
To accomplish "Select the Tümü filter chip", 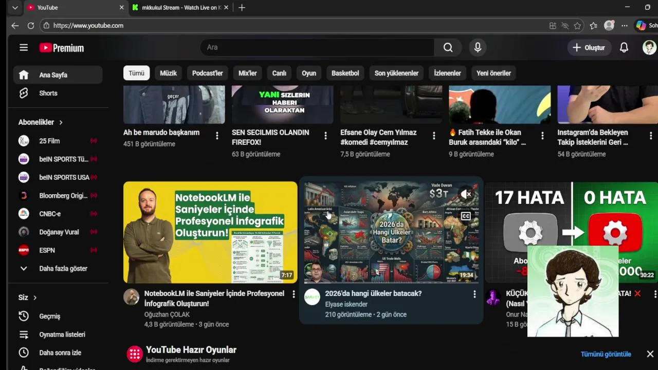I will (x=136, y=73).
